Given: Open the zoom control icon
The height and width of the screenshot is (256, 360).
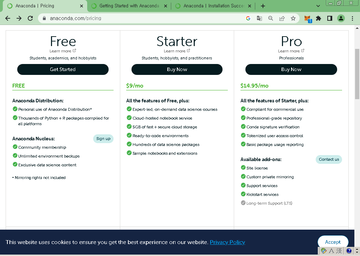Looking at the screenshot, I should pos(271,18).
